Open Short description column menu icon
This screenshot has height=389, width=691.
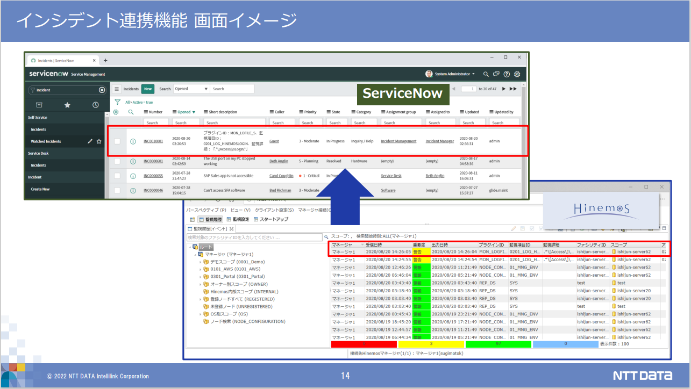tap(206, 112)
